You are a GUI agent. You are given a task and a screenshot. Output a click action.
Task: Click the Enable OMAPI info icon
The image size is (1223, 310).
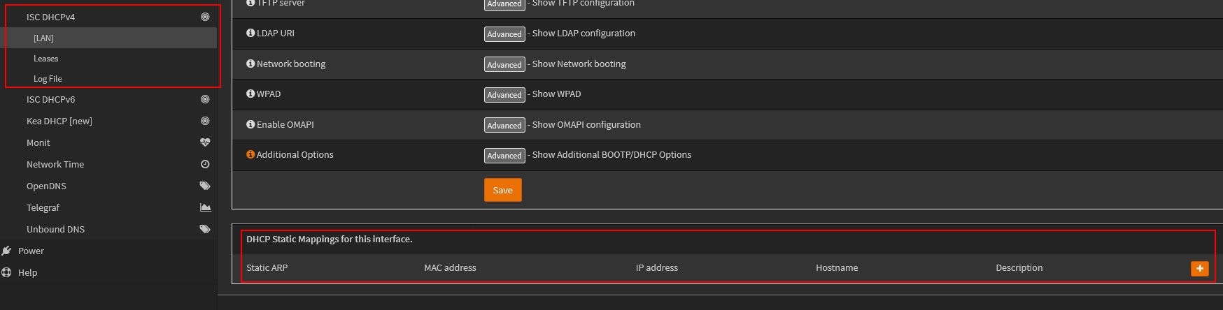pyautogui.click(x=250, y=124)
